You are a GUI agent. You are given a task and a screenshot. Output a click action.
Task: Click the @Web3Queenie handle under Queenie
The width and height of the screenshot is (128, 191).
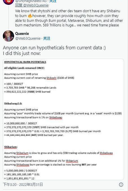coord(28,39)
